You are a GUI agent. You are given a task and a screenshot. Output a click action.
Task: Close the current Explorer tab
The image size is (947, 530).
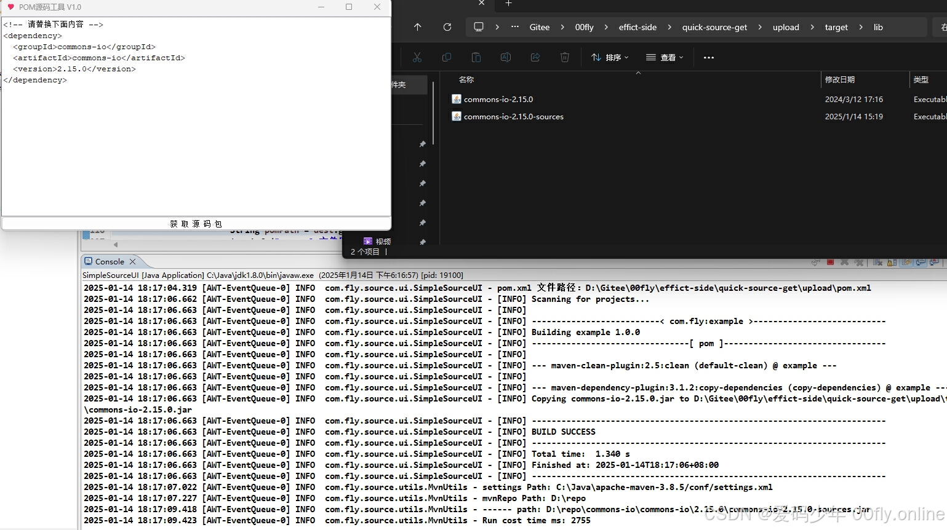coord(481,3)
